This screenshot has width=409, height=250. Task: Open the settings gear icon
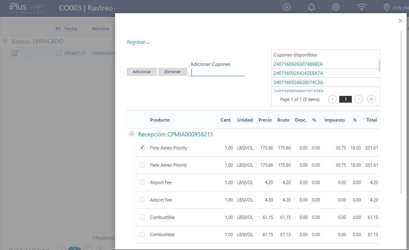pos(336,7)
